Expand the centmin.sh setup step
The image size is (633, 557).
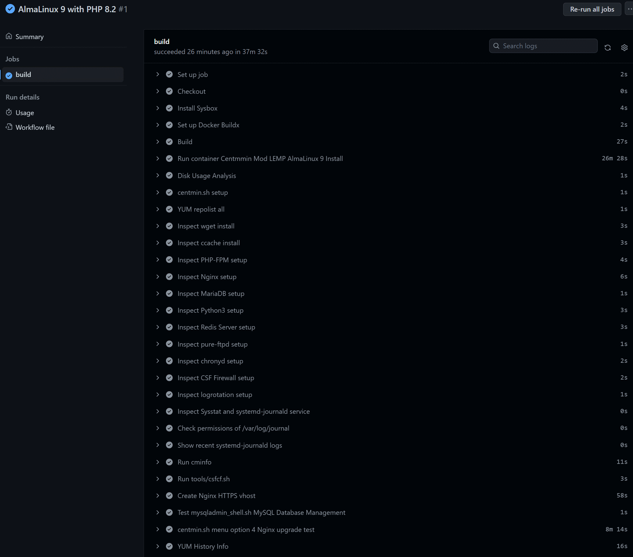click(x=158, y=192)
